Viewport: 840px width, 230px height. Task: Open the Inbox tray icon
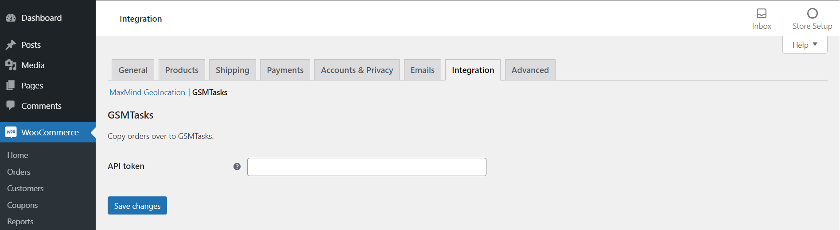(x=762, y=13)
